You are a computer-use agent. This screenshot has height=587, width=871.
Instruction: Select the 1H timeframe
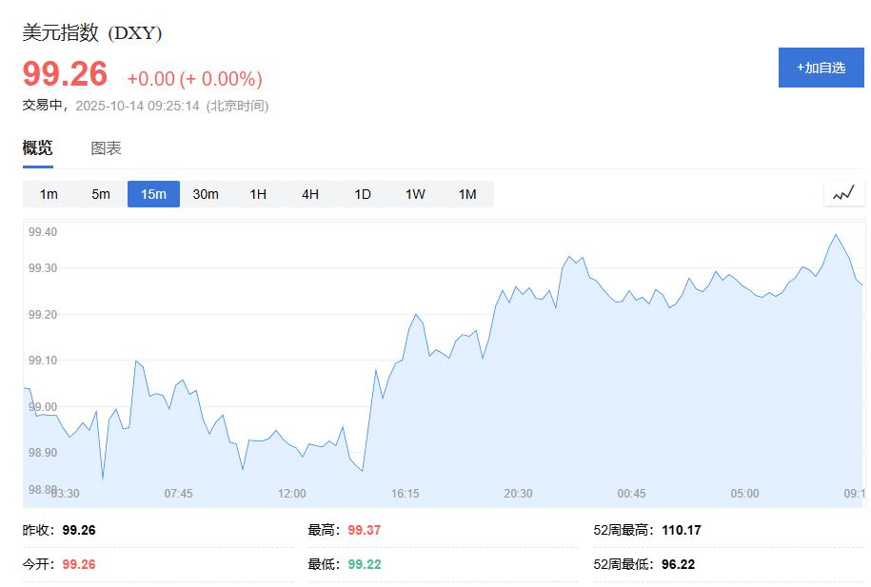(257, 193)
